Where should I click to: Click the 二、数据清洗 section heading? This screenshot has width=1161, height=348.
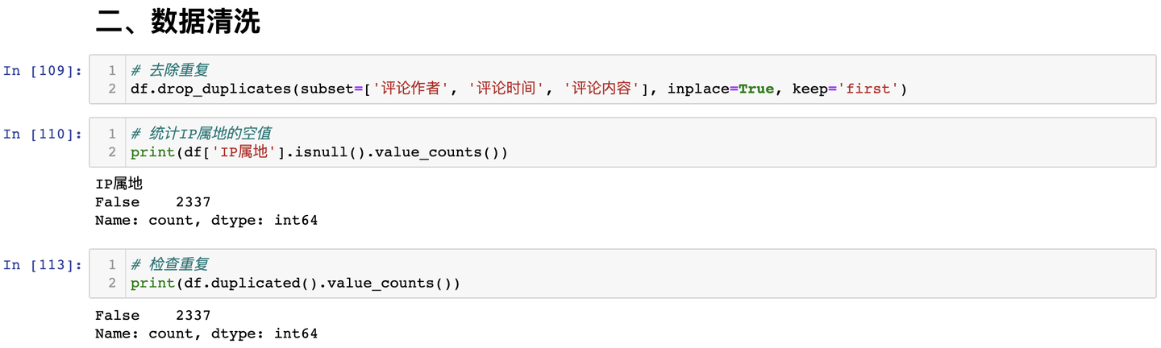tap(177, 23)
